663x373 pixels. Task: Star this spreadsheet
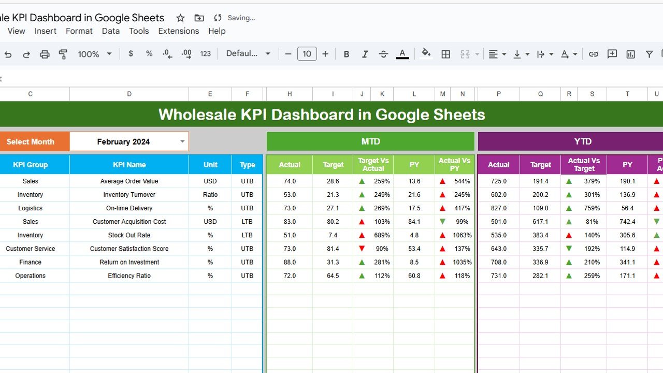tap(180, 18)
